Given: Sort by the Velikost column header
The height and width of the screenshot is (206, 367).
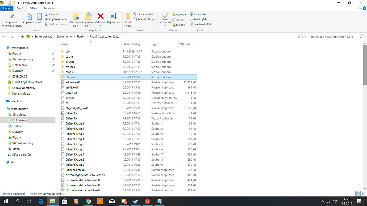Looking at the screenshot, I should [188, 44].
